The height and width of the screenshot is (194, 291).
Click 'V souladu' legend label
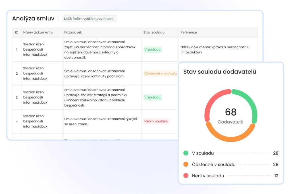tap(203, 153)
